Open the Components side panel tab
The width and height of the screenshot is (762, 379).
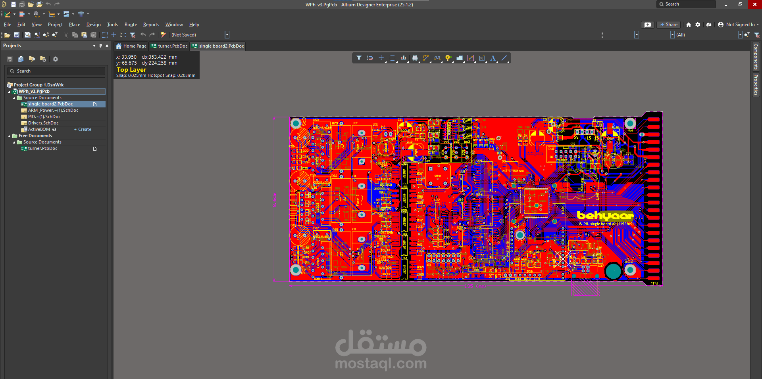[756, 57]
